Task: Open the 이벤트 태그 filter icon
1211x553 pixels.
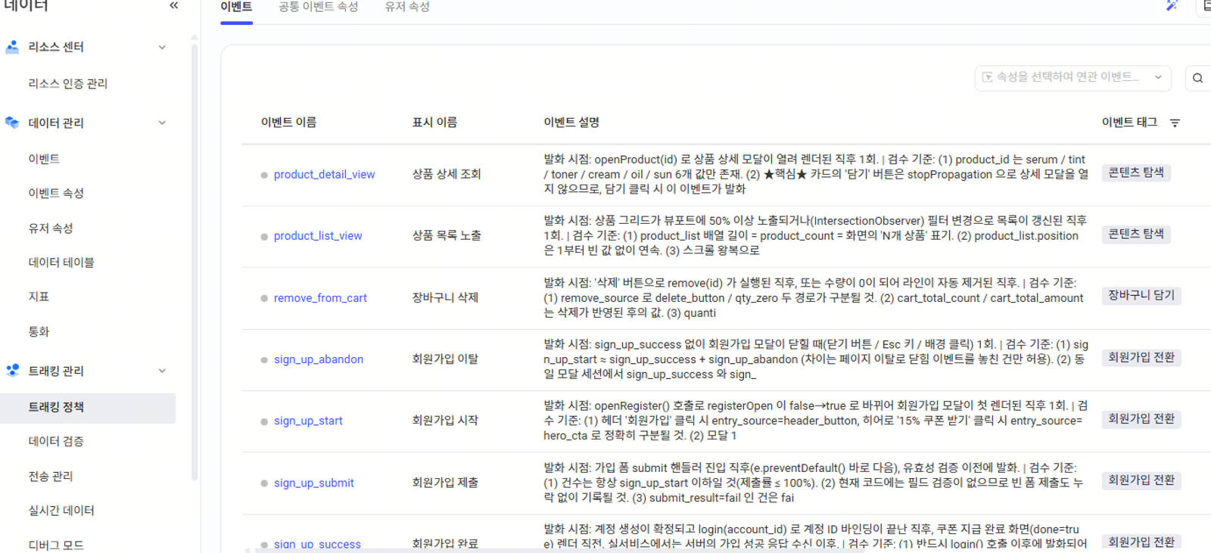Action: [x=1175, y=123]
